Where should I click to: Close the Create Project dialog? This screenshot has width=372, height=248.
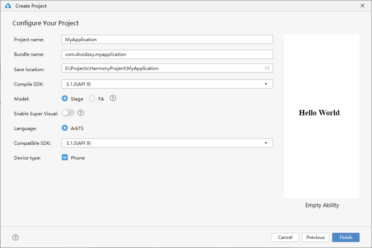tap(362, 6)
